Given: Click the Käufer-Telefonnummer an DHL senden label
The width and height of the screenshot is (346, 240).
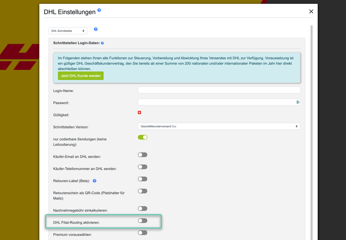Looking at the screenshot, I should [x=85, y=169].
